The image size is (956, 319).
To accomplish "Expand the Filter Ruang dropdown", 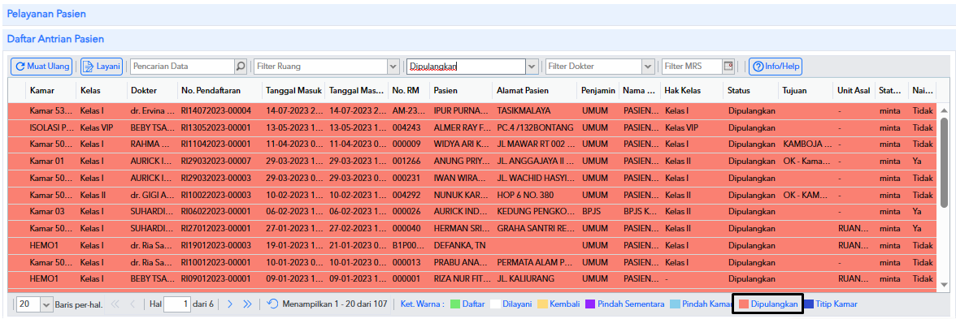I will pyautogui.click(x=393, y=66).
